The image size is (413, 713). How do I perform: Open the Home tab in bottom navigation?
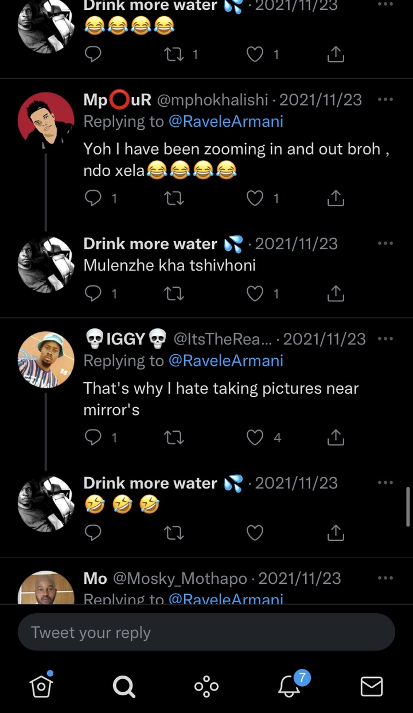point(41,686)
